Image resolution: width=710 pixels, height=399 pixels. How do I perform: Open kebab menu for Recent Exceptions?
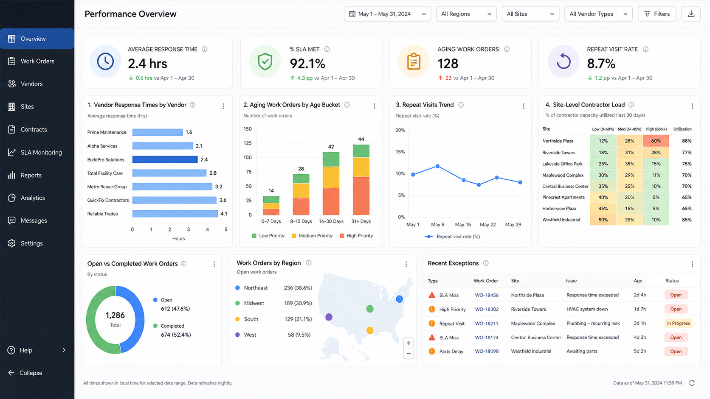[692, 264]
